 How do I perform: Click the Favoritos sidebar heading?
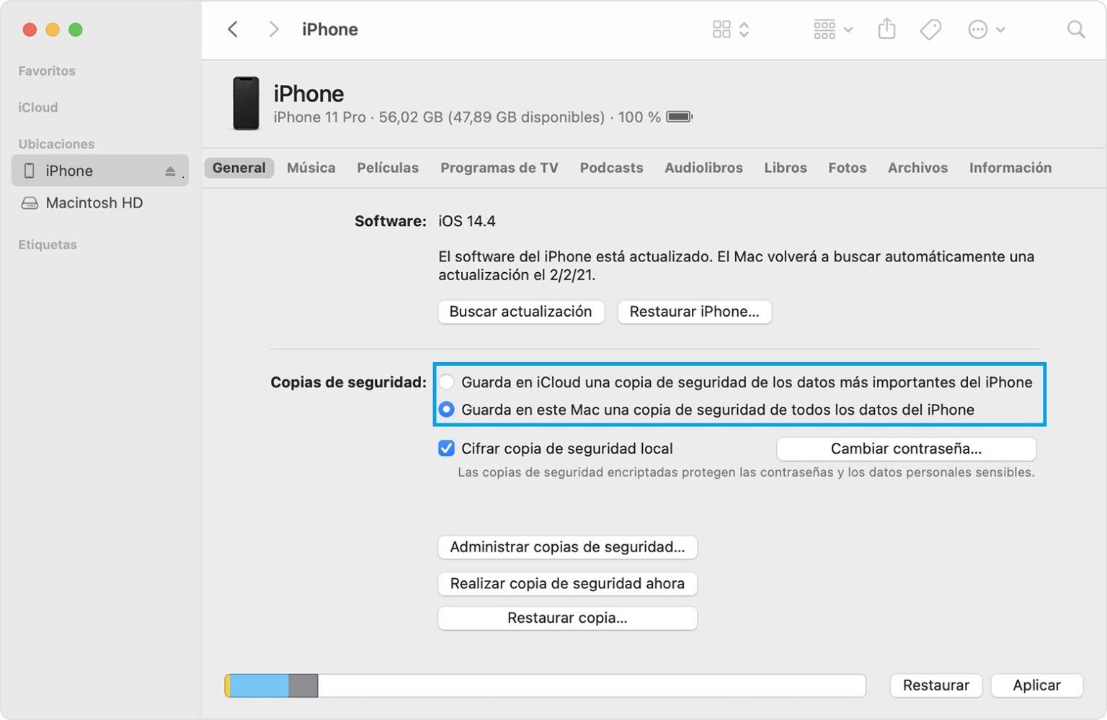click(x=47, y=71)
